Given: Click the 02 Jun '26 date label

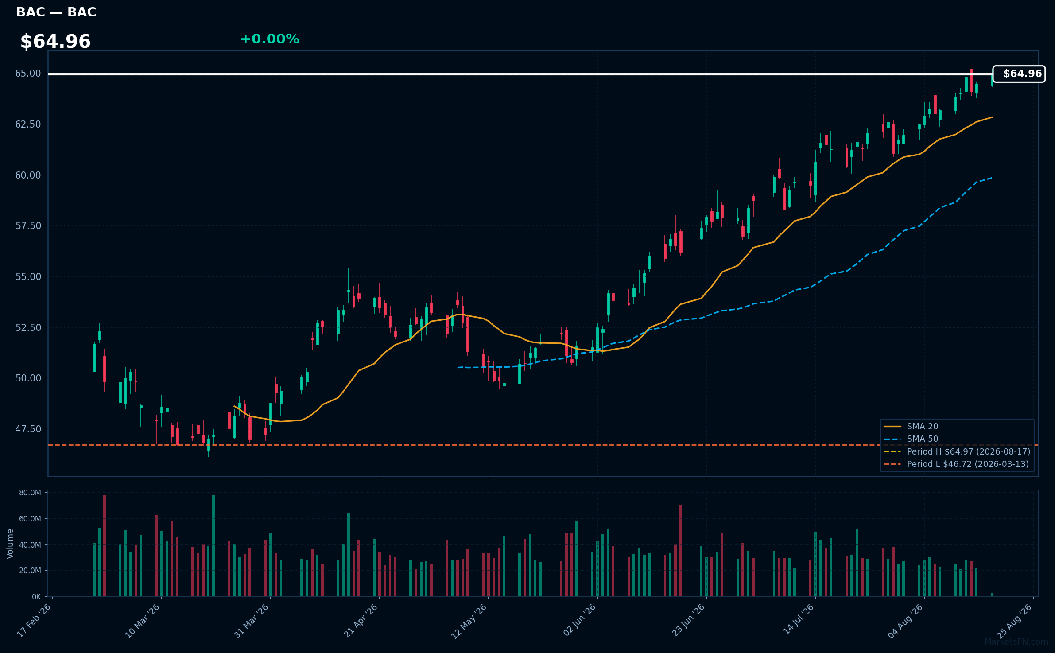Looking at the screenshot, I should [579, 620].
